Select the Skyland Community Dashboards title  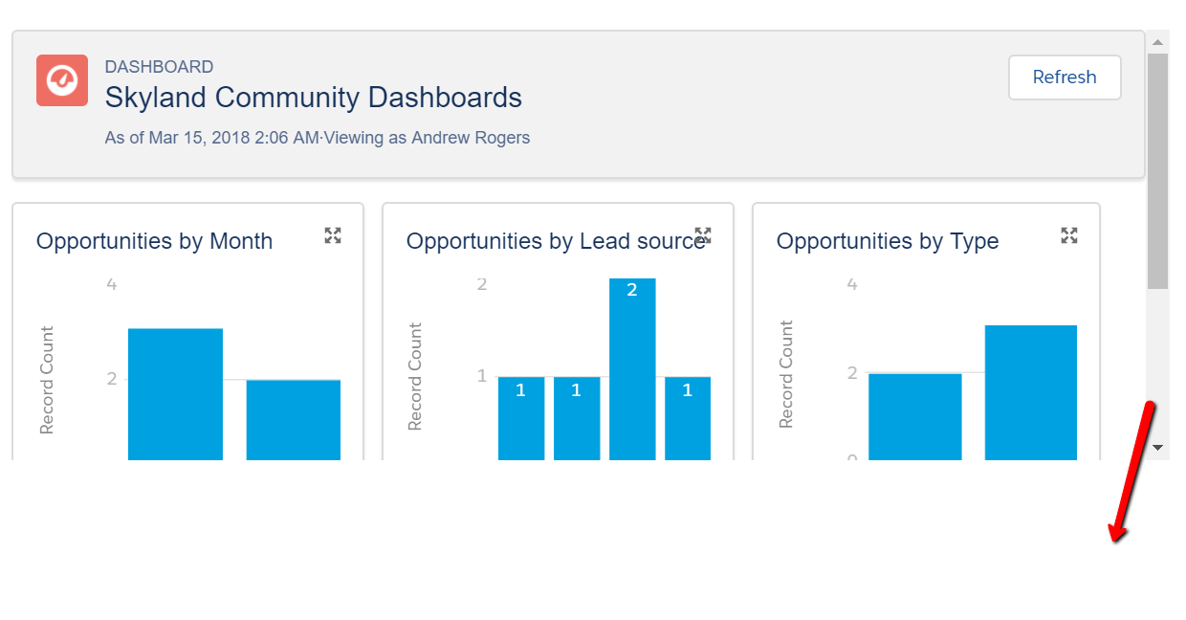[313, 98]
